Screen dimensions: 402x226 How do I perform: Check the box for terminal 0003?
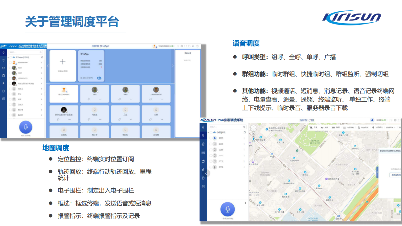coord(210,138)
